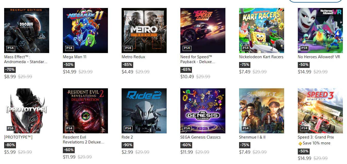Select the PROTOTYPE game cover art
The height and width of the screenshot is (164, 347).
27,111
